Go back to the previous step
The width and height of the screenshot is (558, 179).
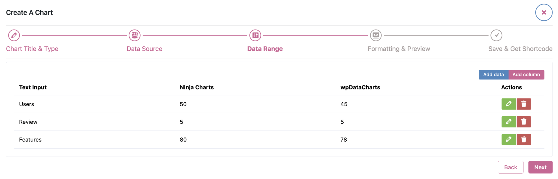[x=511, y=167]
